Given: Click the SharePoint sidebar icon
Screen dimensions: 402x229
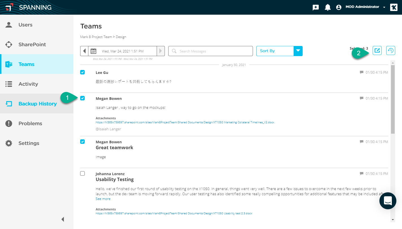Looking at the screenshot, I should coord(9,45).
